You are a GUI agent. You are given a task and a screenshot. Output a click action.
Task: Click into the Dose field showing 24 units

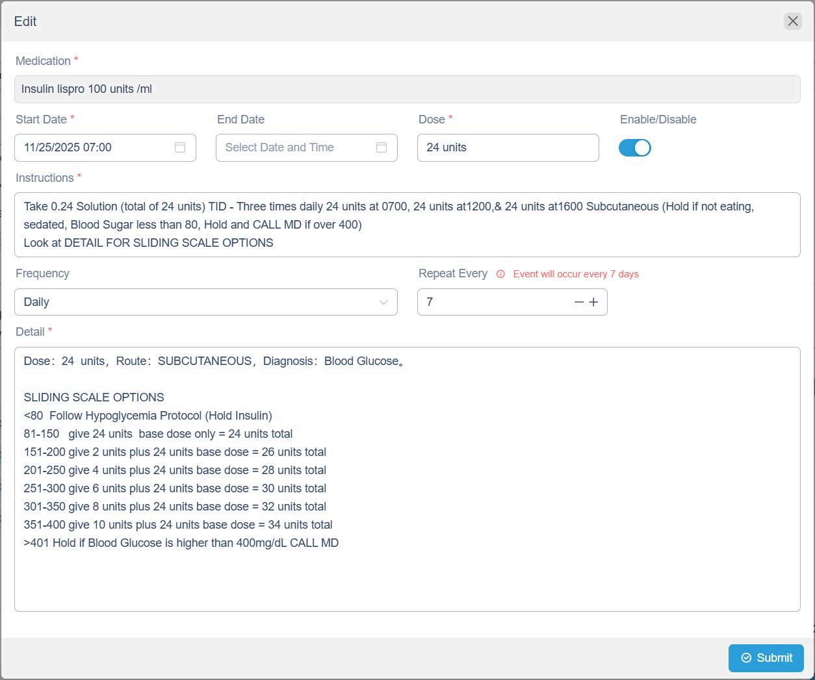507,147
